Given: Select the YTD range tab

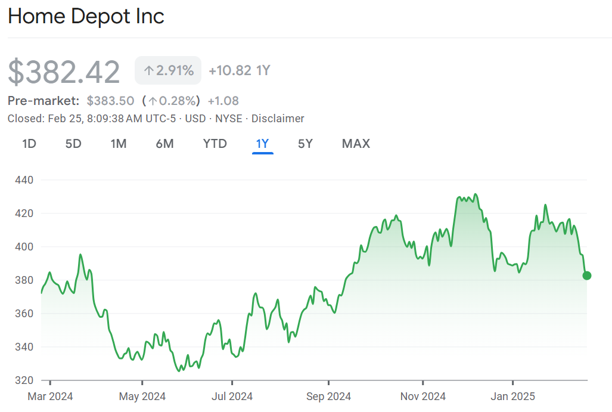Looking at the screenshot, I should (x=215, y=144).
